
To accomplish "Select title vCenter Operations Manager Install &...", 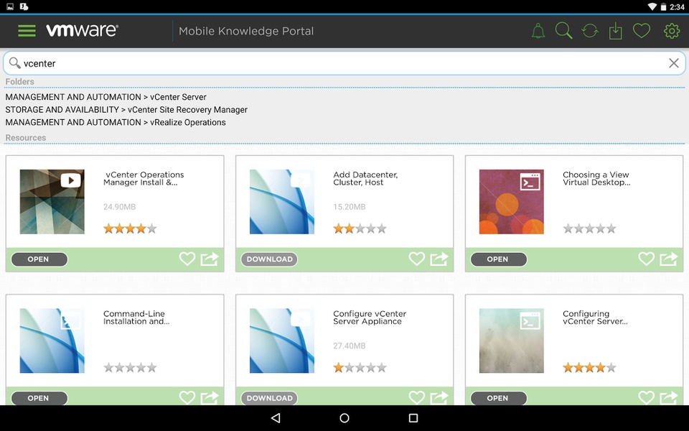I will [x=144, y=179].
